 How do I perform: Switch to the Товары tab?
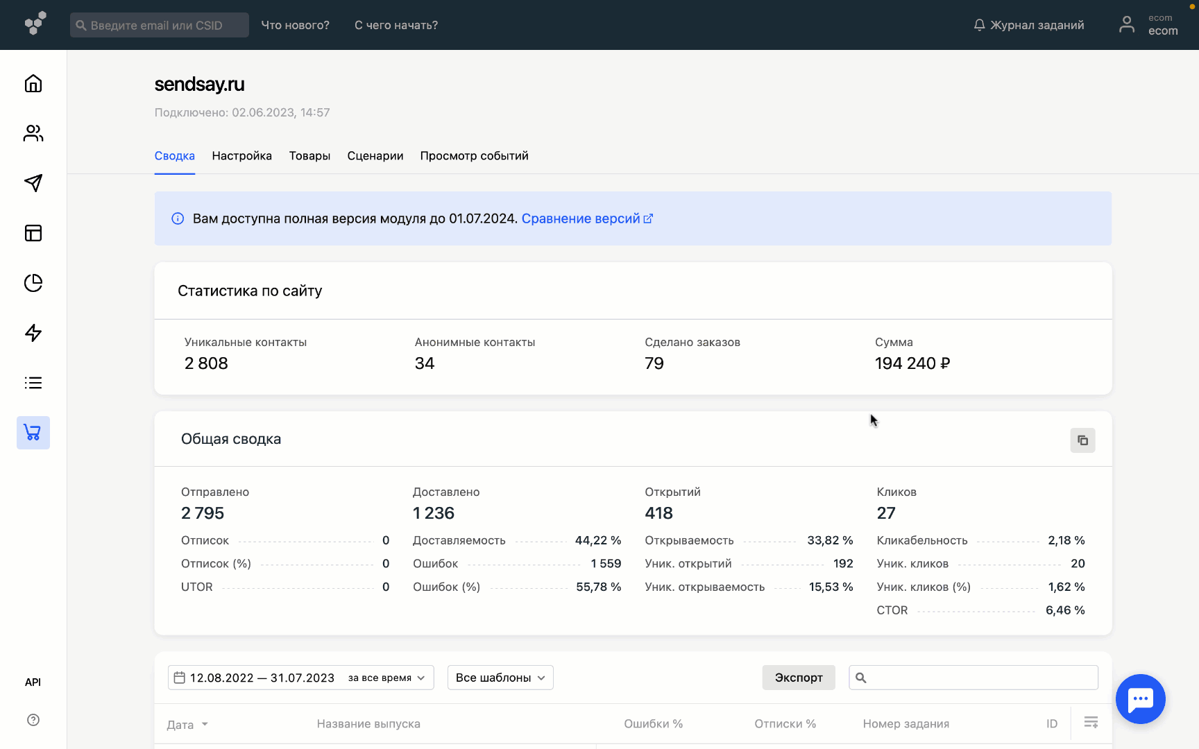coord(309,156)
